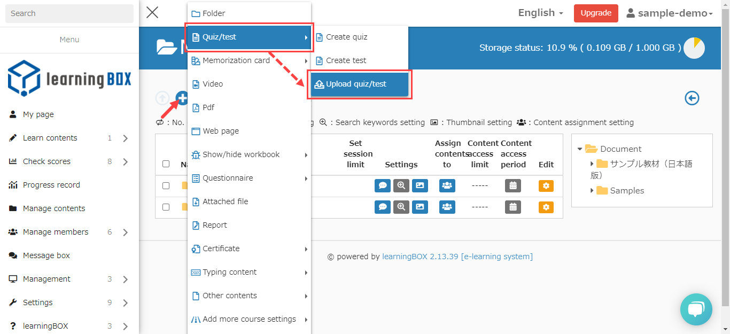This screenshot has width=730, height=334.
Task: Click the first row's search keywords magnifier icon
Action: (401, 185)
